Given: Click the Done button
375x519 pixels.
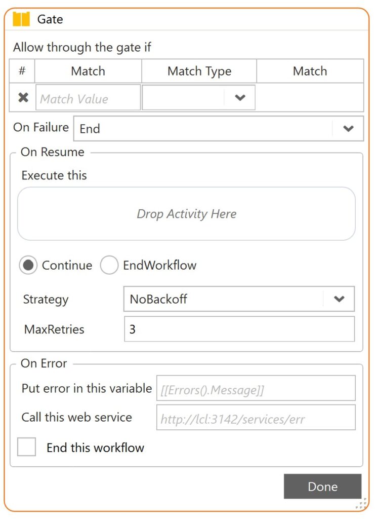Looking at the screenshot, I should pos(322,487).
